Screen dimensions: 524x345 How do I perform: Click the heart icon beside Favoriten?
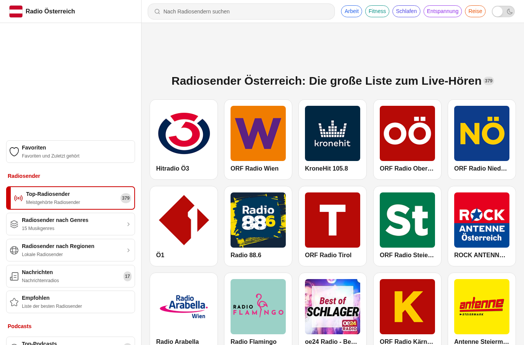click(14, 152)
